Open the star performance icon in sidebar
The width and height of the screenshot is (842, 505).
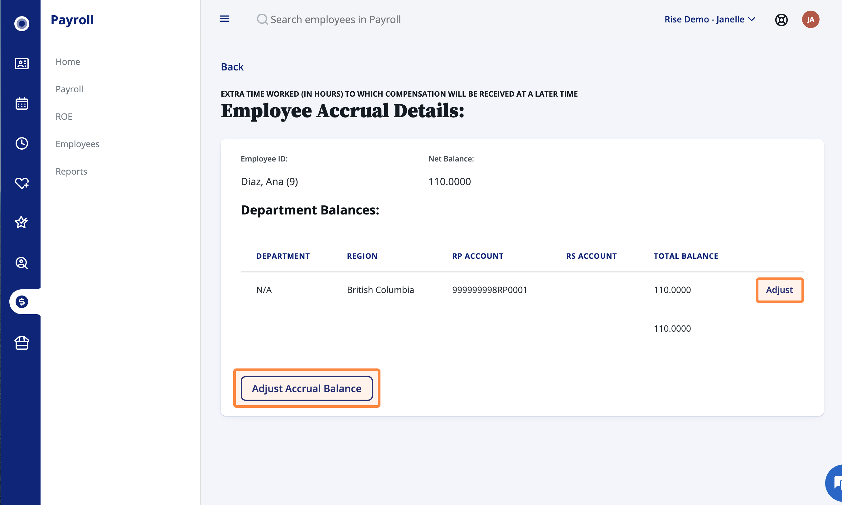[22, 222]
